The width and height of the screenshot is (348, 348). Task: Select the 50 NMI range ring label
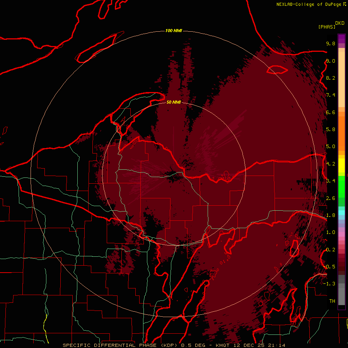click(x=174, y=102)
